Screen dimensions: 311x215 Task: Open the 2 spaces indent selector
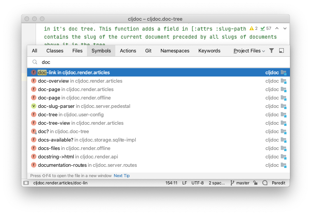coord(217,183)
